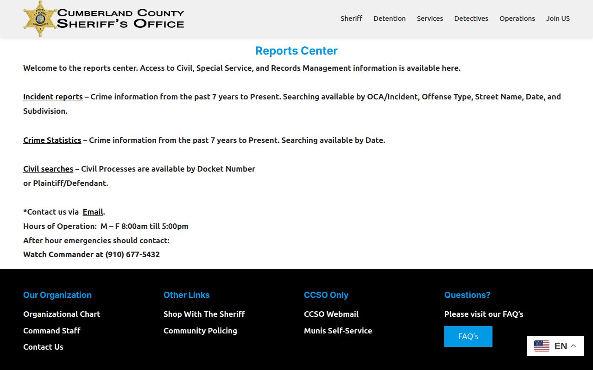The width and height of the screenshot is (593, 370).
Task: Click the 'Welcome to the reports center' sentence
Action: click(242, 68)
